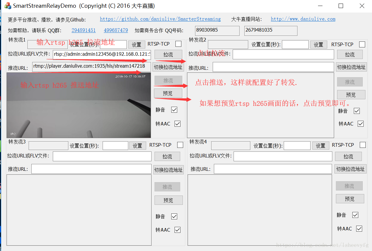Click 切换拉流地址 in relay stream 2
Screen dimensions: 372x251
click(351, 67)
